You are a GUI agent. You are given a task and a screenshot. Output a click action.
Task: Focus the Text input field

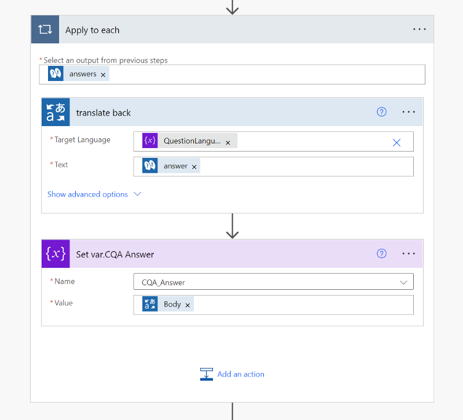273,167
